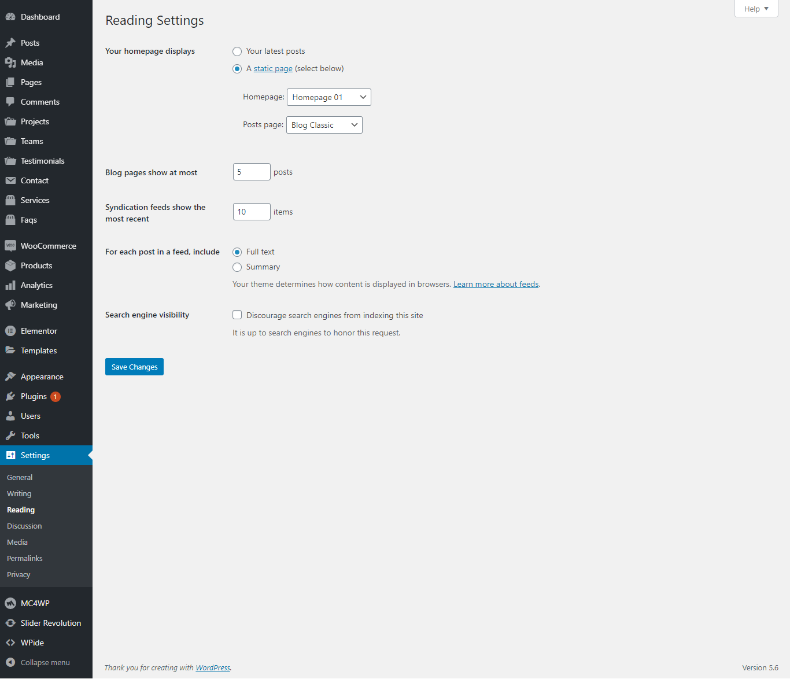The height and width of the screenshot is (679, 790).
Task: Enable discourage search engines checkbox
Action: point(237,315)
